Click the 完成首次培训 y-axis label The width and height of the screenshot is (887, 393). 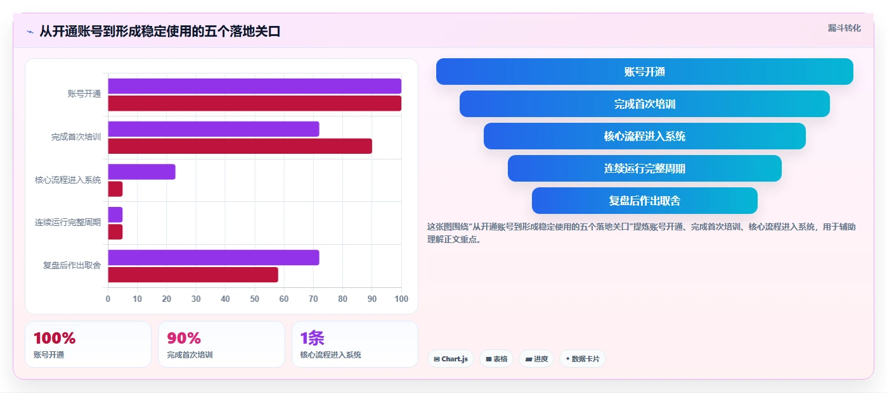point(76,137)
